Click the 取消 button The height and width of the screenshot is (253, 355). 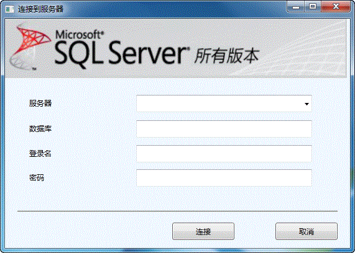[x=307, y=231]
